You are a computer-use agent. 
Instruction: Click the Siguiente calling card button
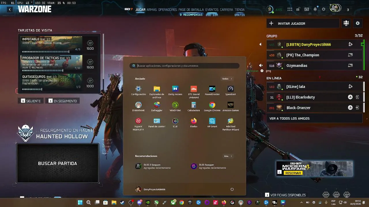click(31, 101)
